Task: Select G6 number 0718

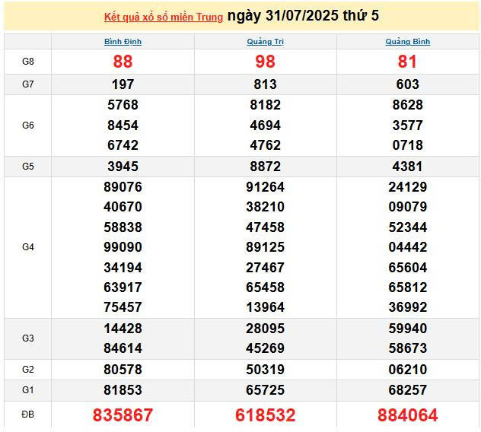Action: [408, 145]
